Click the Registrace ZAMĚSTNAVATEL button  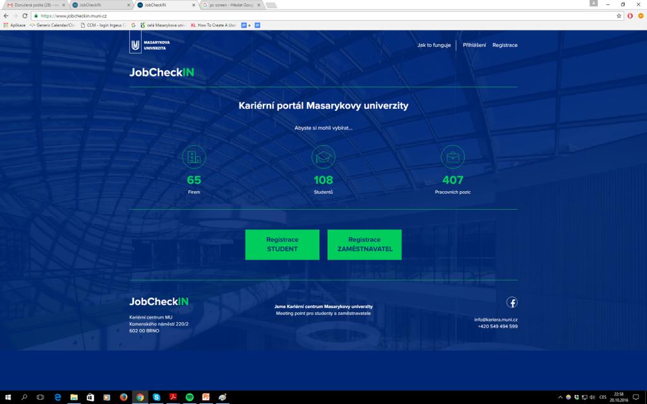point(365,244)
